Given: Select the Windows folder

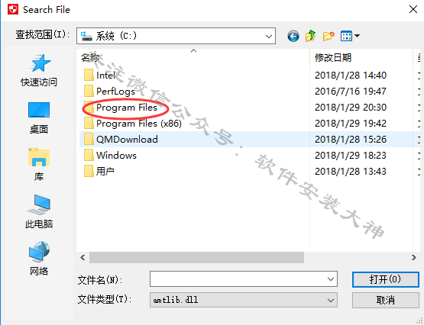Looking at the screenshot, I should tap(116, 156).
